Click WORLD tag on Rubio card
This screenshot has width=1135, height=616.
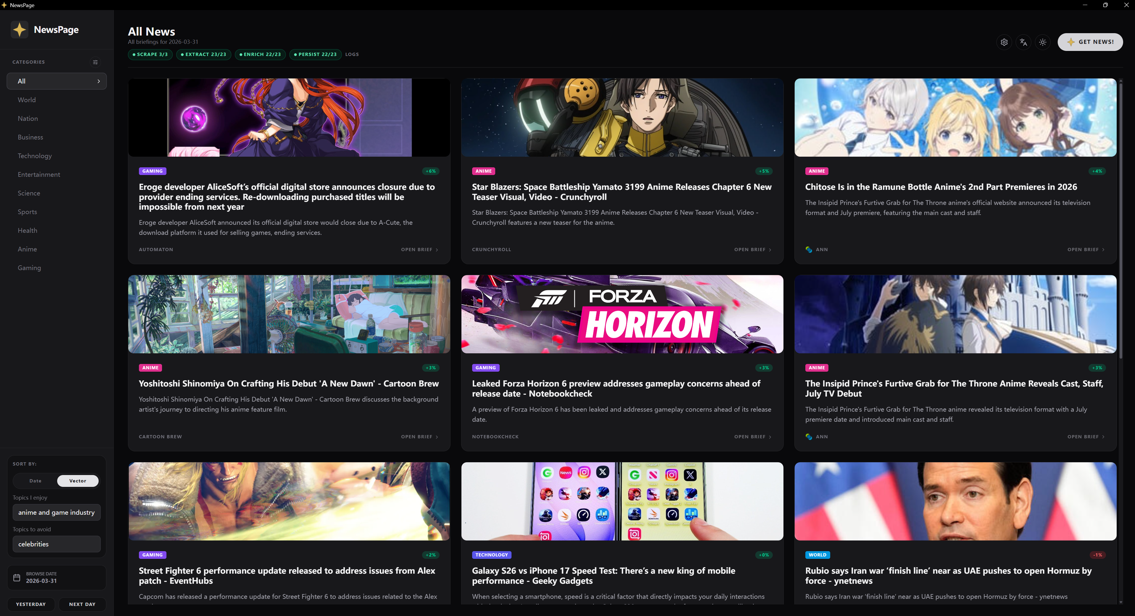[817, 555]
